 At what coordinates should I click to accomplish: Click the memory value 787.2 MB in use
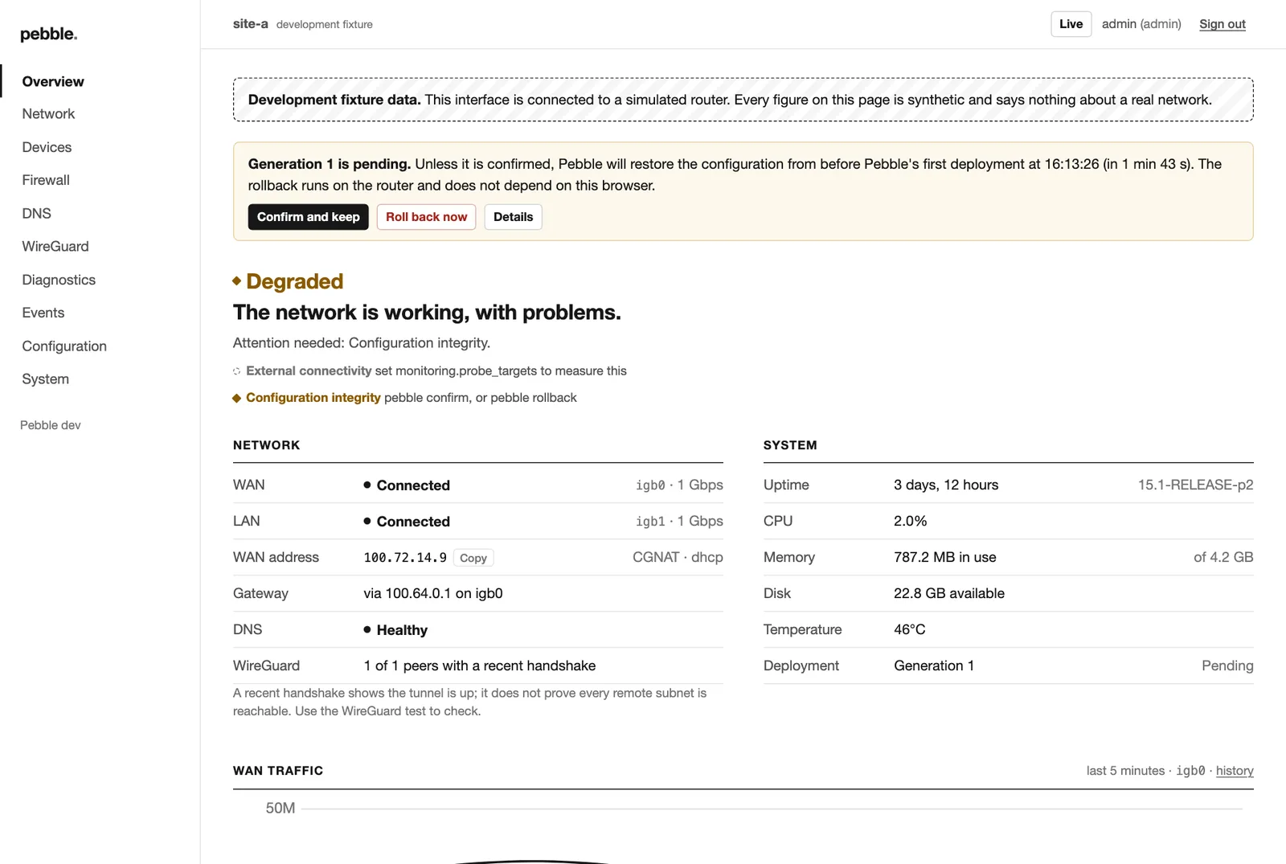click(x=945, y=557)
